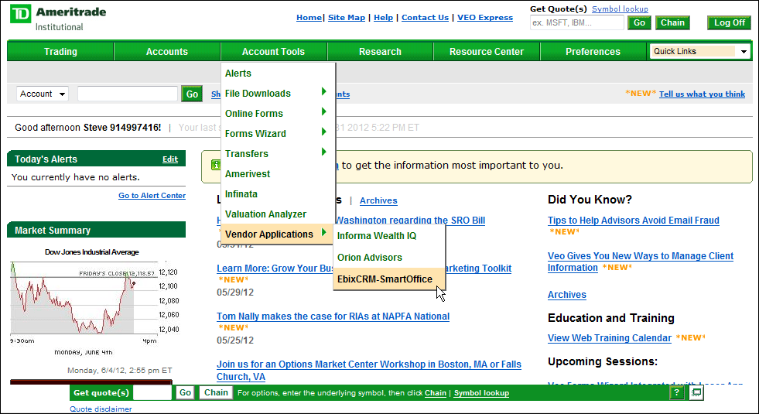The width and height of the screenshot is (759, 414).
Task: Click Go button next to account field
Action: coord(192,94)
